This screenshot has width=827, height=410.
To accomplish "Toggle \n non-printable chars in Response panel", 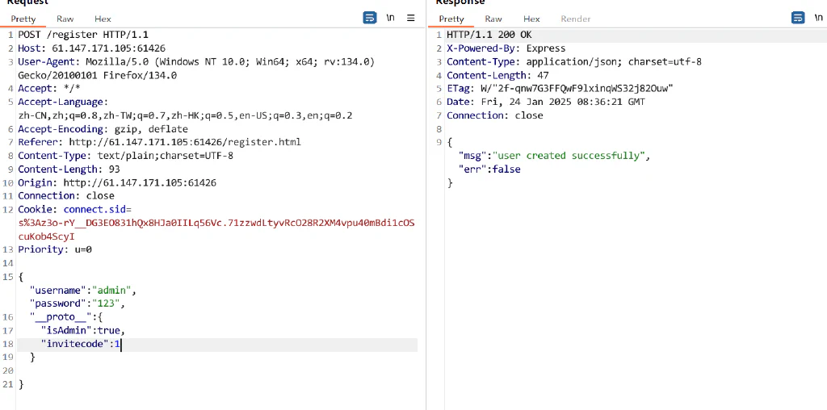I will tap(819, 18).
